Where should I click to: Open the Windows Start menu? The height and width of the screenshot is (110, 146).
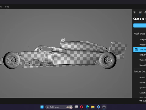click(42, 107)
